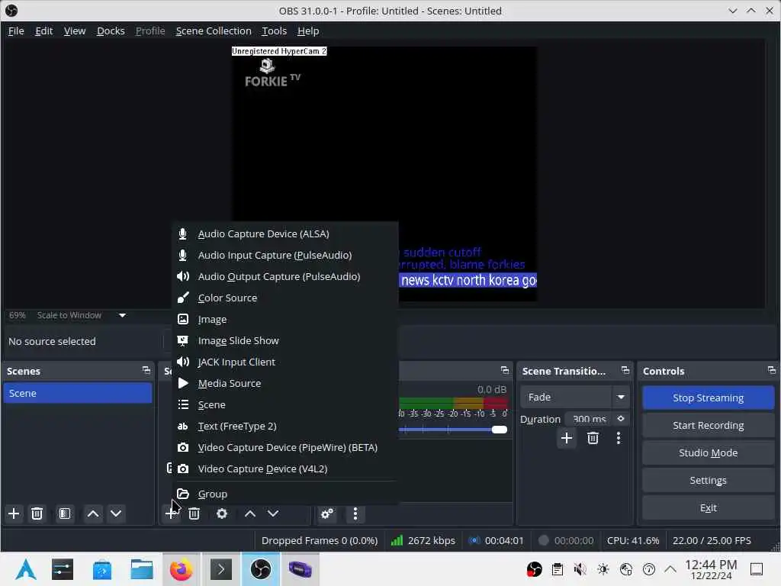
Task: Select JACK Input Client source
Action: (285, 362)
